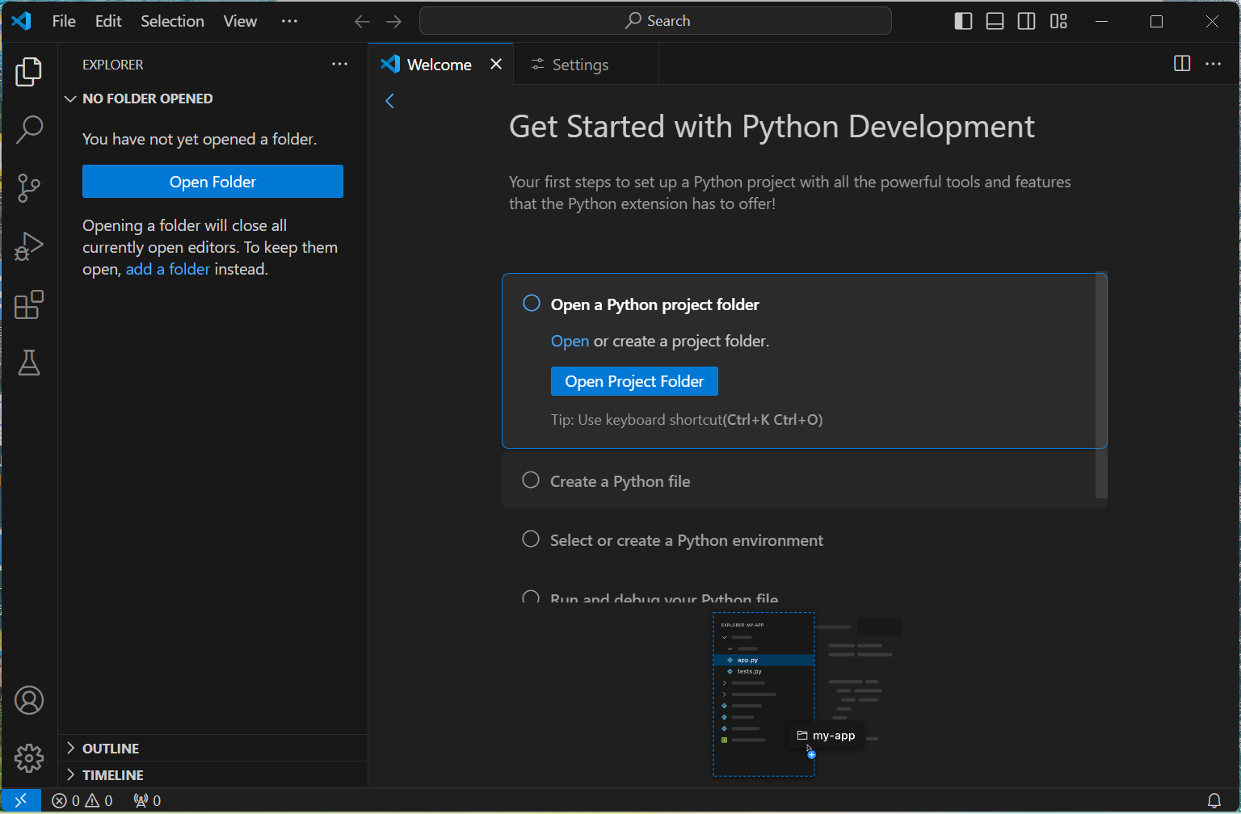
Task: Go back from the walkthrough chevron
Action: [x=389, y=101]
